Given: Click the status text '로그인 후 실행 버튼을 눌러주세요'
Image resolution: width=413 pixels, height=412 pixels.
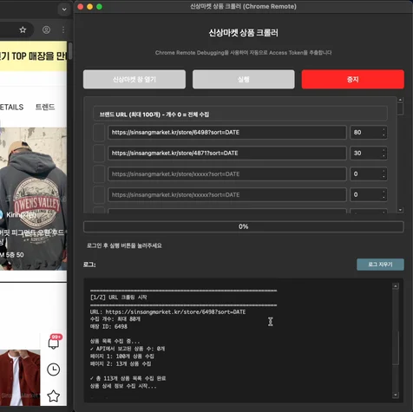Looking at the screenshot, I should 124,245.
